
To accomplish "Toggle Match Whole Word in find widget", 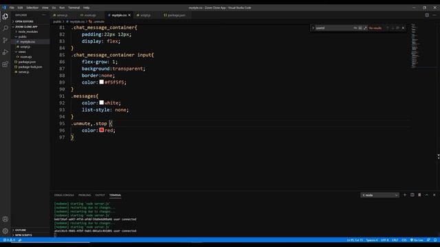I will [360, 28].
